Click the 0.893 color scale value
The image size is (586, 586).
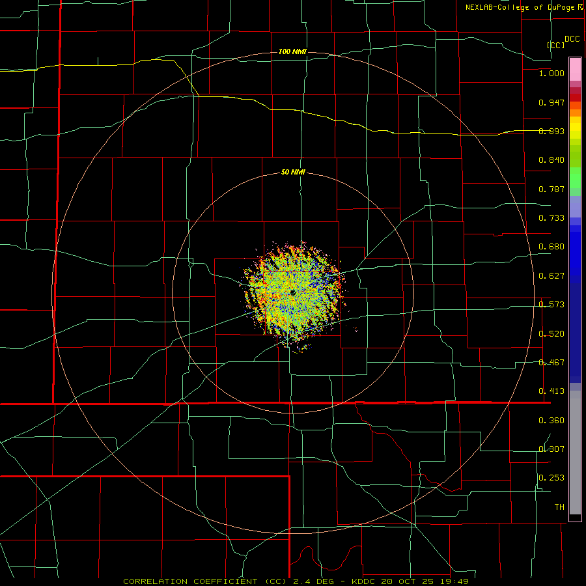(551, 131)
